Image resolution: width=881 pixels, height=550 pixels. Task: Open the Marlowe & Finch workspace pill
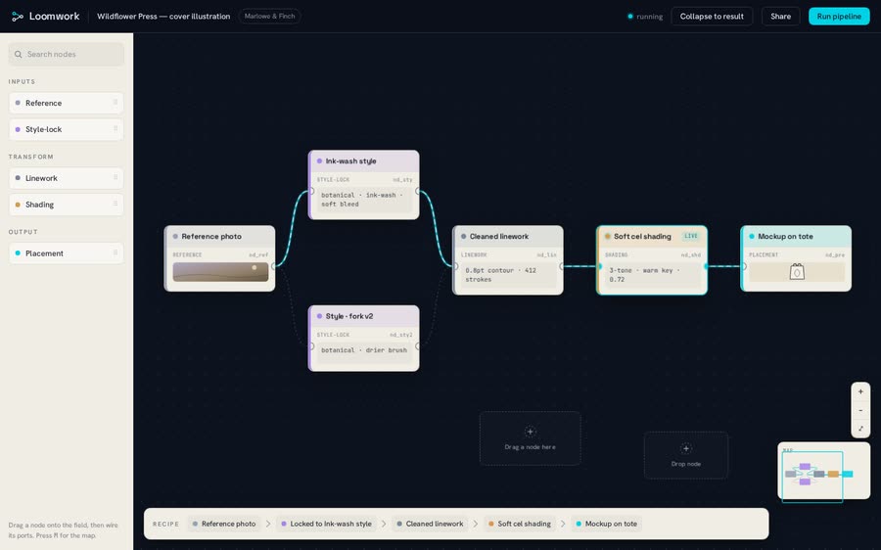click(270, 17)
